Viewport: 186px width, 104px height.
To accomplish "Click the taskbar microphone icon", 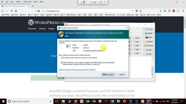I will [x=51, y=101].
